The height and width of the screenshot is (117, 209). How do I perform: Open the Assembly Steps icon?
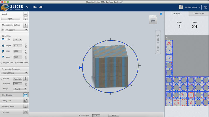point(25,106)
